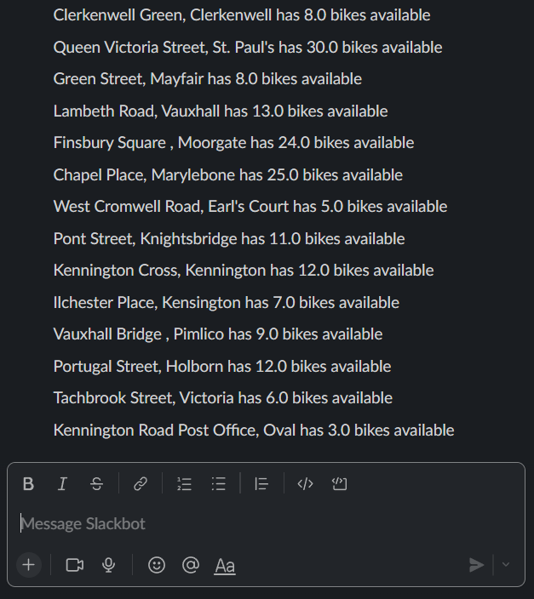
Task: Toggle bold formatting in the composer
Action: click(28, 483)
